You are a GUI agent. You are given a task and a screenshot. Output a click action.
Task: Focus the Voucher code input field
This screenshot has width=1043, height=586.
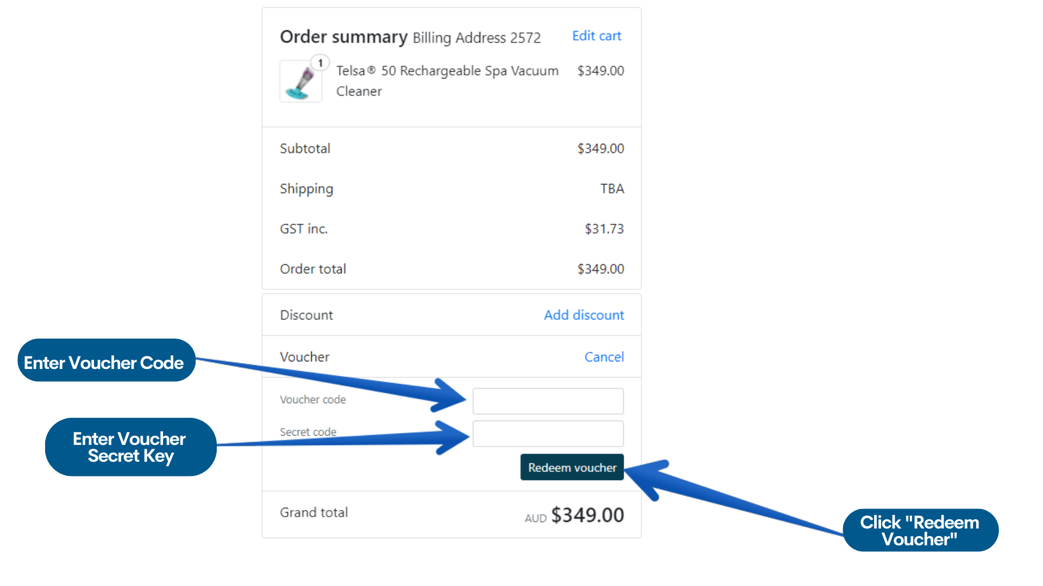pos(548,402)
